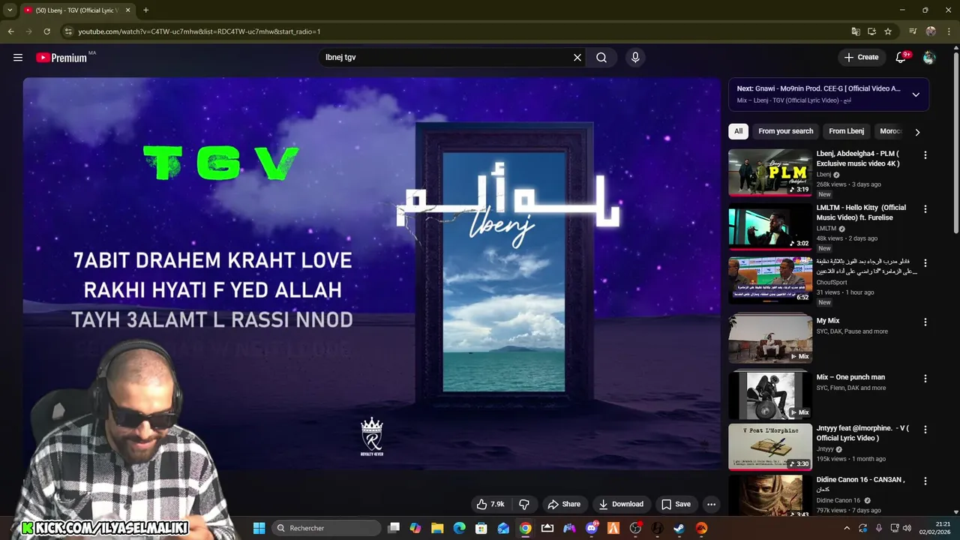This screenshot has width=960, height=540.
Task: Start voice search with the microphone
Action: 635,57
